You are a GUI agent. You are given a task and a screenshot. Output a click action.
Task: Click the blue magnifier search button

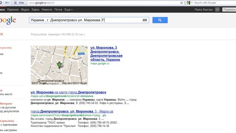(160, 20)
